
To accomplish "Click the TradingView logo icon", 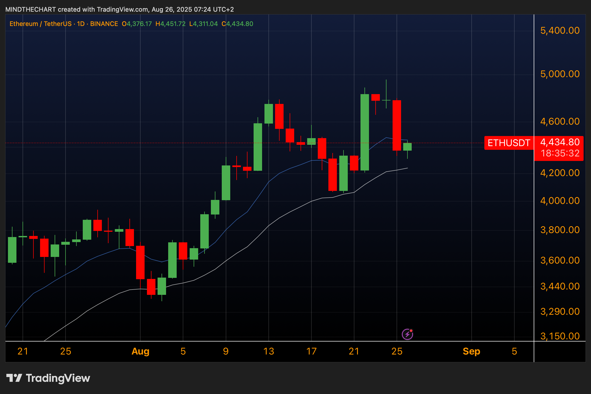I will click(x=14, y=378).
